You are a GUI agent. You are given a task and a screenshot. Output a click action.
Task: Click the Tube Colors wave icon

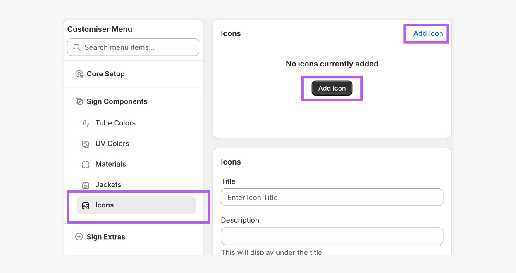86,123
